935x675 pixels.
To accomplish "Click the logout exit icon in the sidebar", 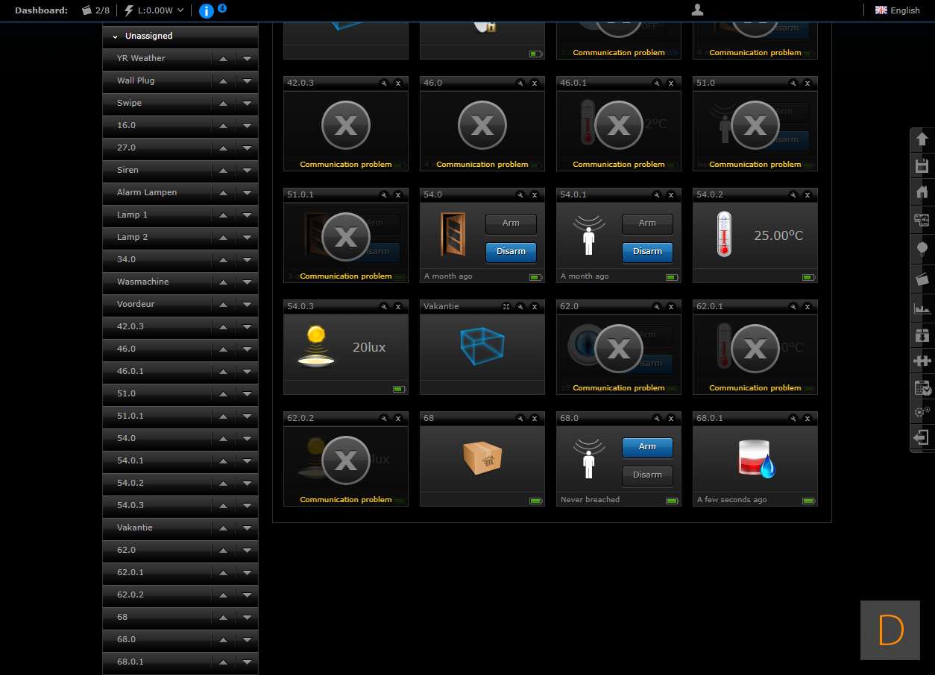I will (x=922, y=437).
